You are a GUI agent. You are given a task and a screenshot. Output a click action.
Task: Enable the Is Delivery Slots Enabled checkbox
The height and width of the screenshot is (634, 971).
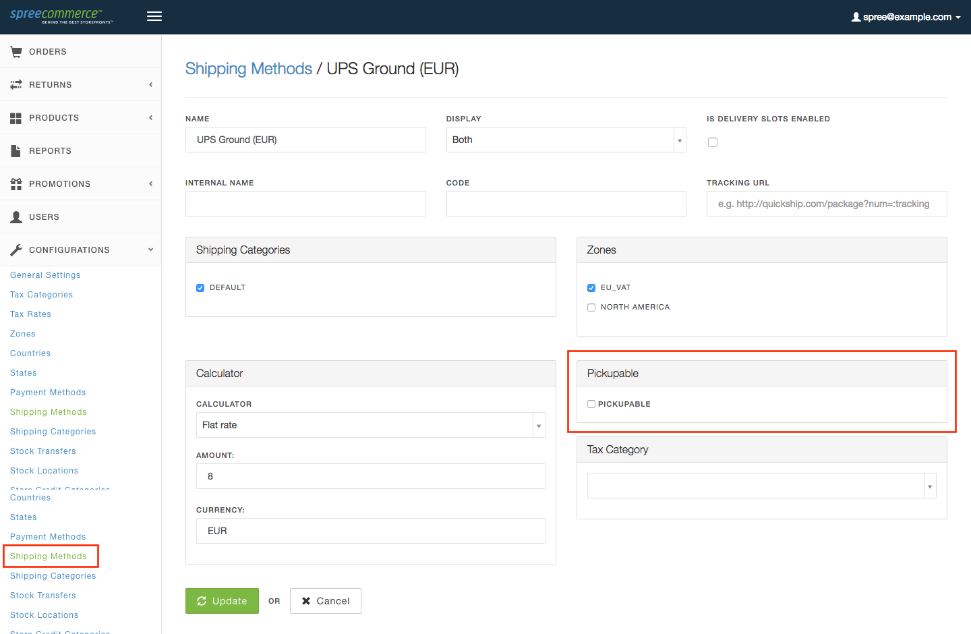tap(713, 142)
